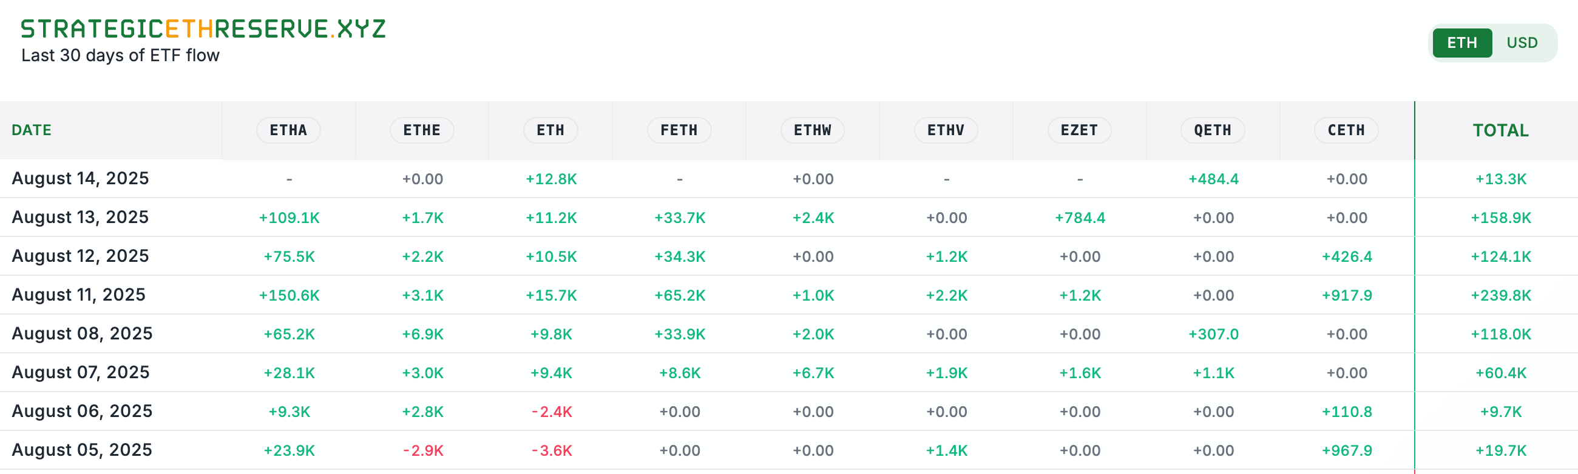Open the StrategicETHReserve.xyz logo link
1578x474 pixels.
[x=203, y=28]
